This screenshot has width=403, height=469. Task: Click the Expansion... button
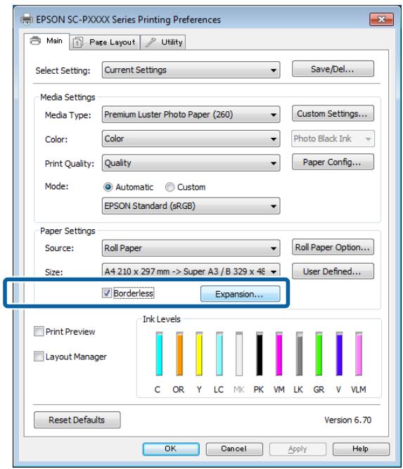[241, 294]
